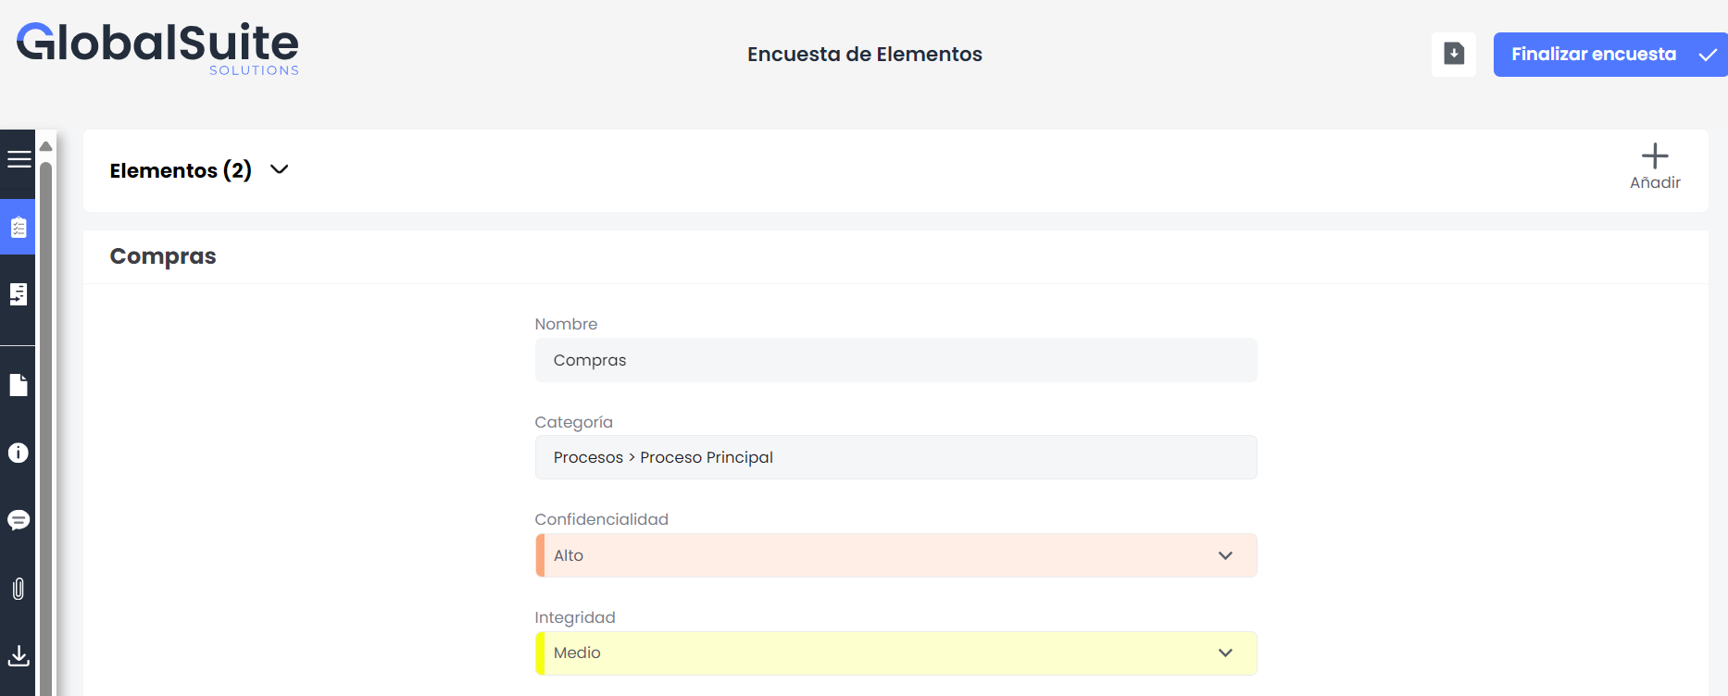Click the GlobalSuite Solutions logo

pos(158,48)
